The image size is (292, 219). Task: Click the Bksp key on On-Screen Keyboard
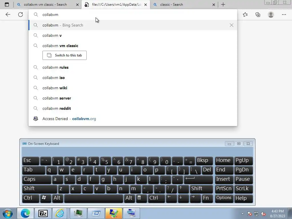204,161
